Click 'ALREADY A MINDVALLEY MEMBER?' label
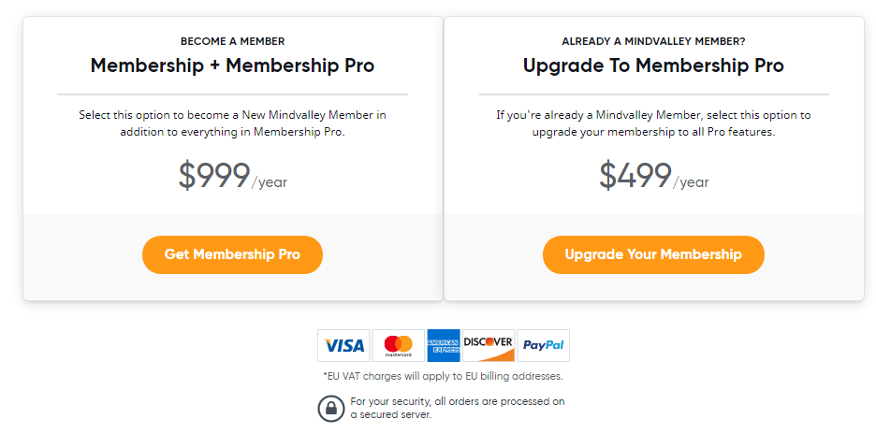Viewport: 876px width, 448px height. point(653,41)
